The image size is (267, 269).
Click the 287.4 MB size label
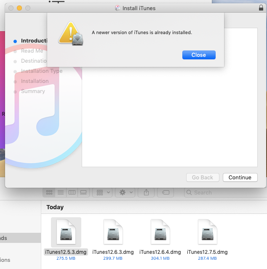click(x=207, y=258)
